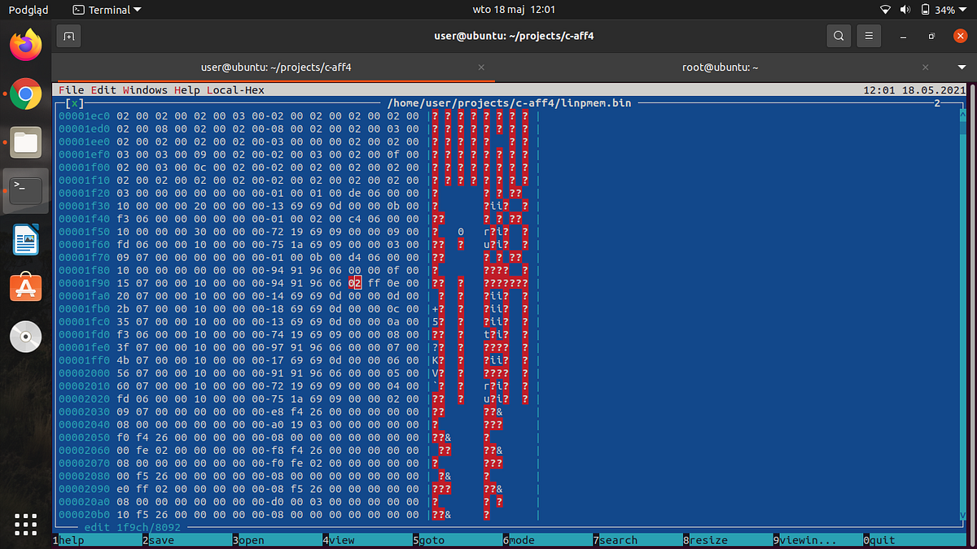
Task: Click offset 00001ec0
Action: pos(84,116)
